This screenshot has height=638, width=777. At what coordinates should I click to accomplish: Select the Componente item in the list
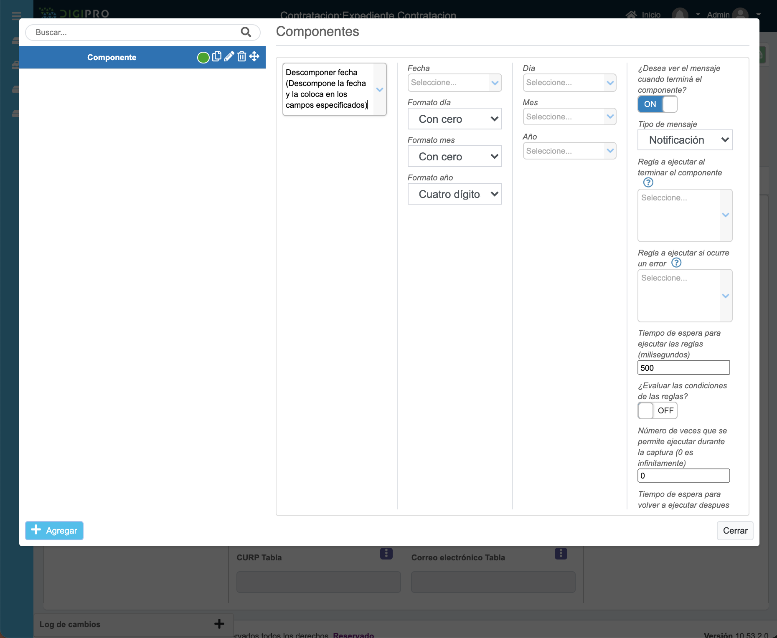pos(112,57)
